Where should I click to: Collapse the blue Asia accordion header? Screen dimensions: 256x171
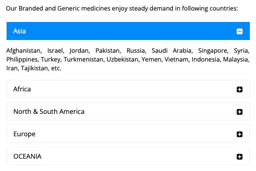[128, 31]
